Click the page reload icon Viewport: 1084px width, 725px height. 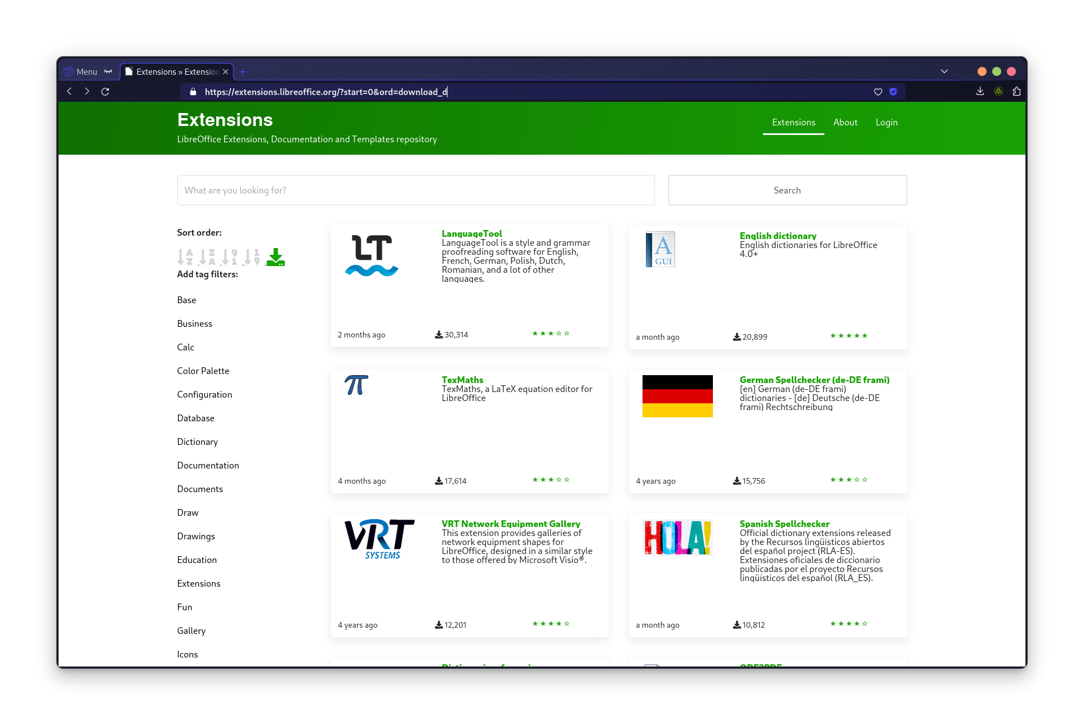pyautogui.click(x=105, y=91)
